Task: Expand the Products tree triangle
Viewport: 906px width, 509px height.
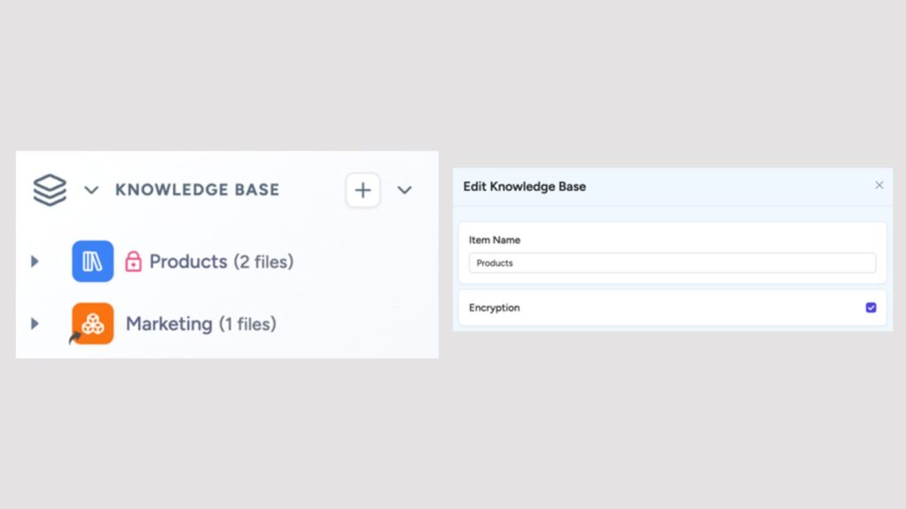Action: click(x=35, y=262)
